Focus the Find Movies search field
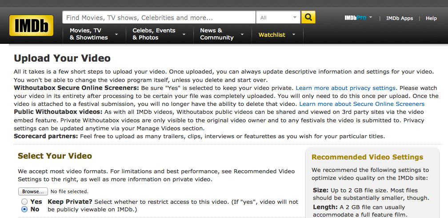Image resolution: width=448 pixels, height=218 pixels. 159,17
